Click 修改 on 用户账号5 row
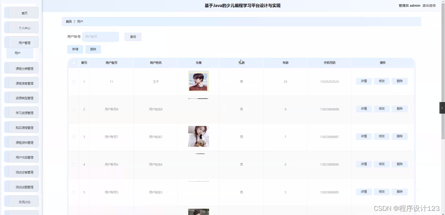The image size is (445, 215). tap(382, 192)
